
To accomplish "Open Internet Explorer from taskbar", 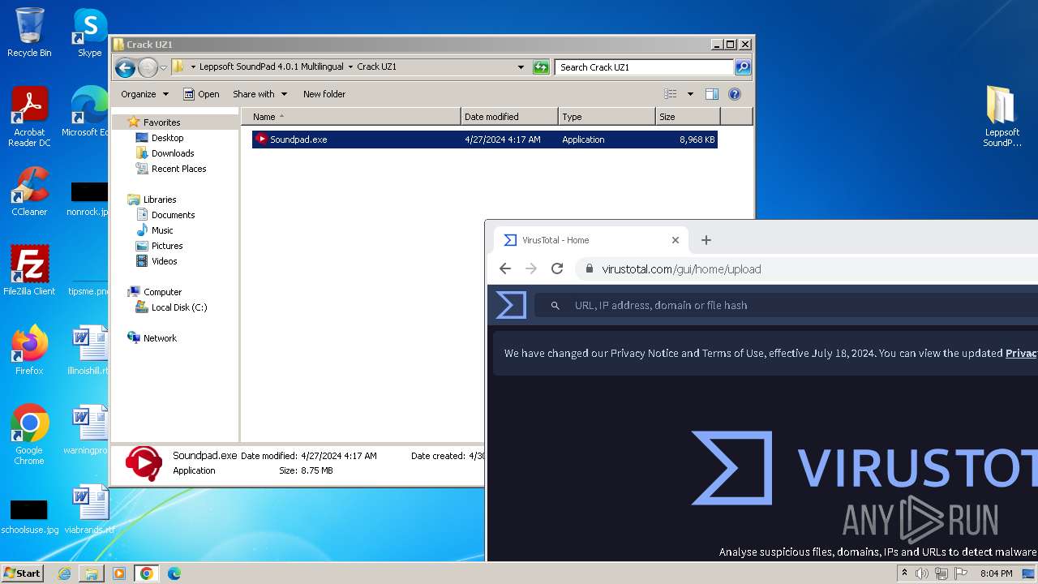I will (64, 573).
